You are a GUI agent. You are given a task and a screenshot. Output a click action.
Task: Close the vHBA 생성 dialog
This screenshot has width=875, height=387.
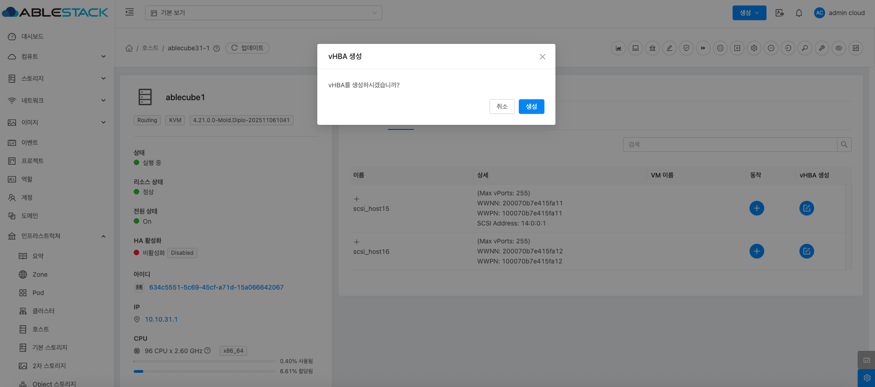coord(542,57)
